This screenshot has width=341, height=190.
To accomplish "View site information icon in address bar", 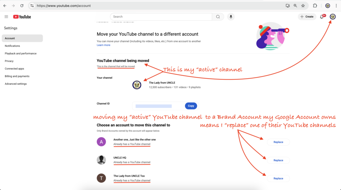I will coord(32,6).
